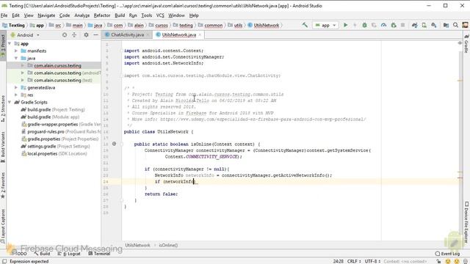This screenshot has width=470, height=264.
Task: Expand the res folder
Action: 16,95
